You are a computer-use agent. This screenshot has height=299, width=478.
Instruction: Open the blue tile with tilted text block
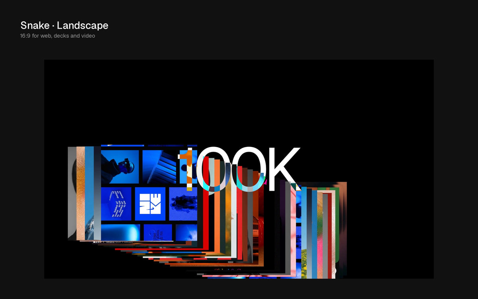click(116, 204)
